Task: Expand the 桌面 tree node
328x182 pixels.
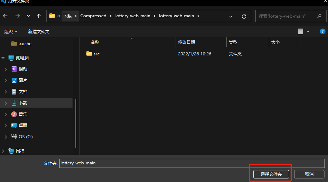Action: 6,126
